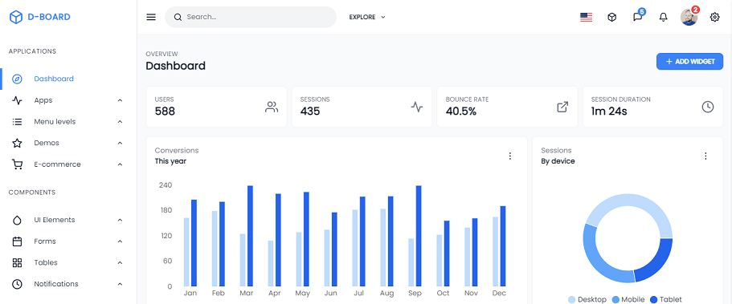732x304 pixels.
Task: Click the Session Duration value 1m 24s
Action: point(609,111)
